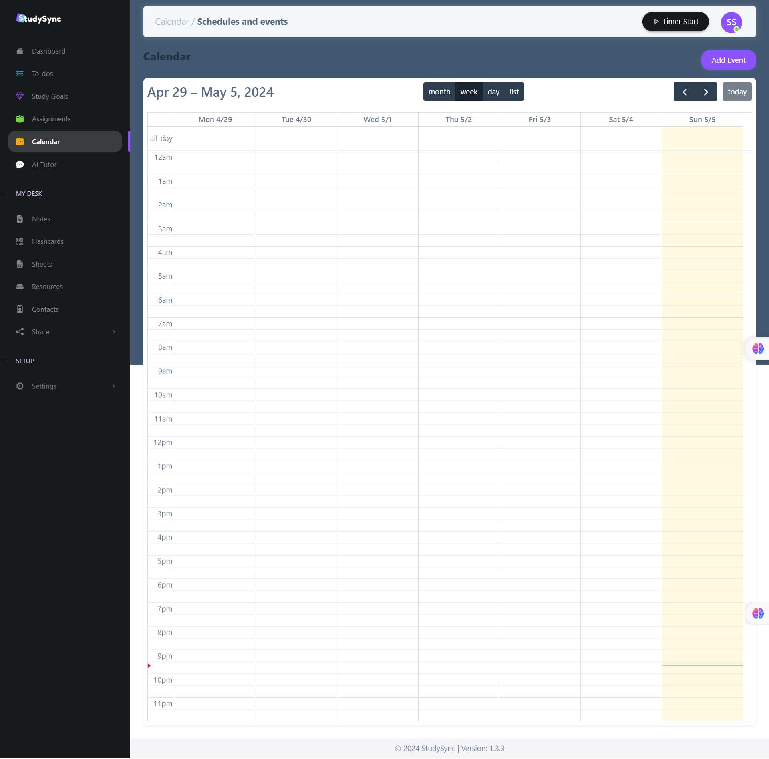This screenshot has height=759, width=769.
Task: Switch calendar to list view
Action: coord(514,92)
